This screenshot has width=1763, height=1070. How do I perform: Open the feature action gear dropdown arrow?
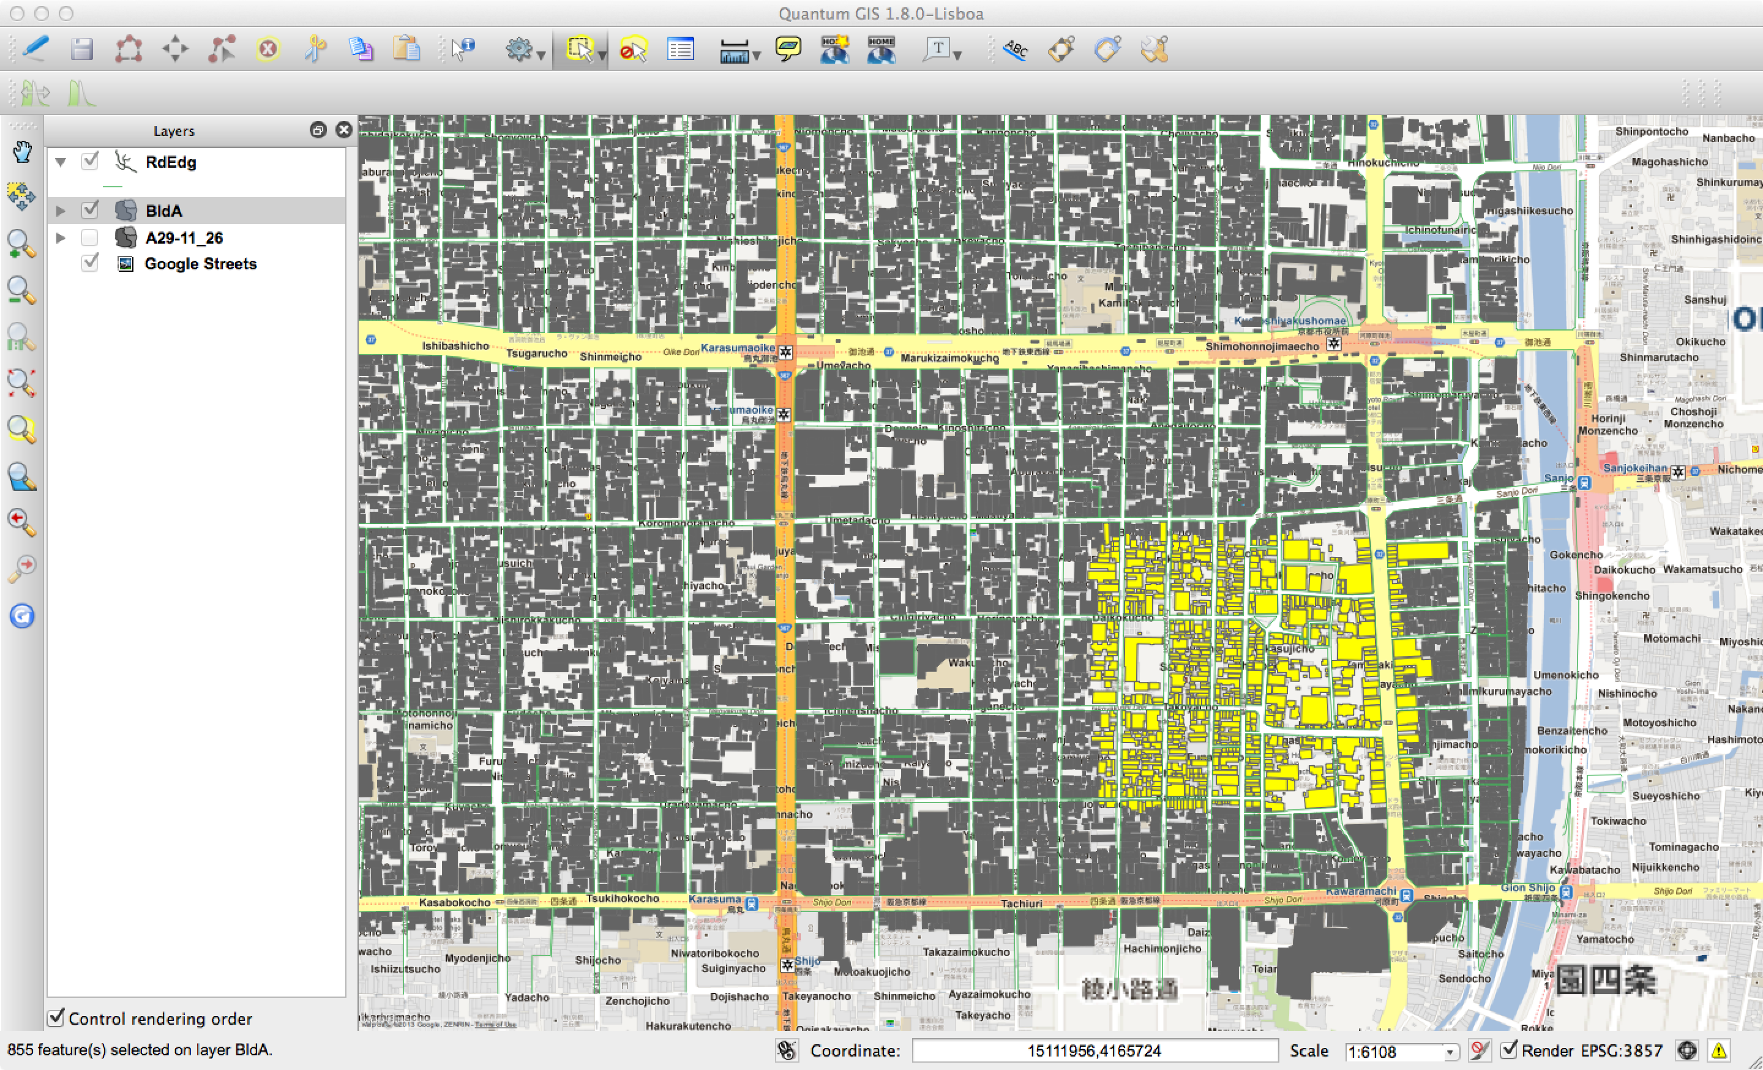click(541, 55)
